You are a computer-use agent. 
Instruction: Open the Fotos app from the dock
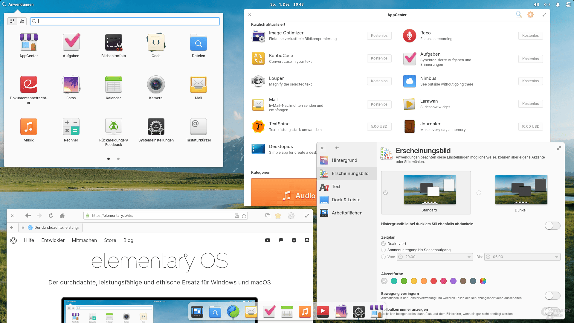coord(341,312)
